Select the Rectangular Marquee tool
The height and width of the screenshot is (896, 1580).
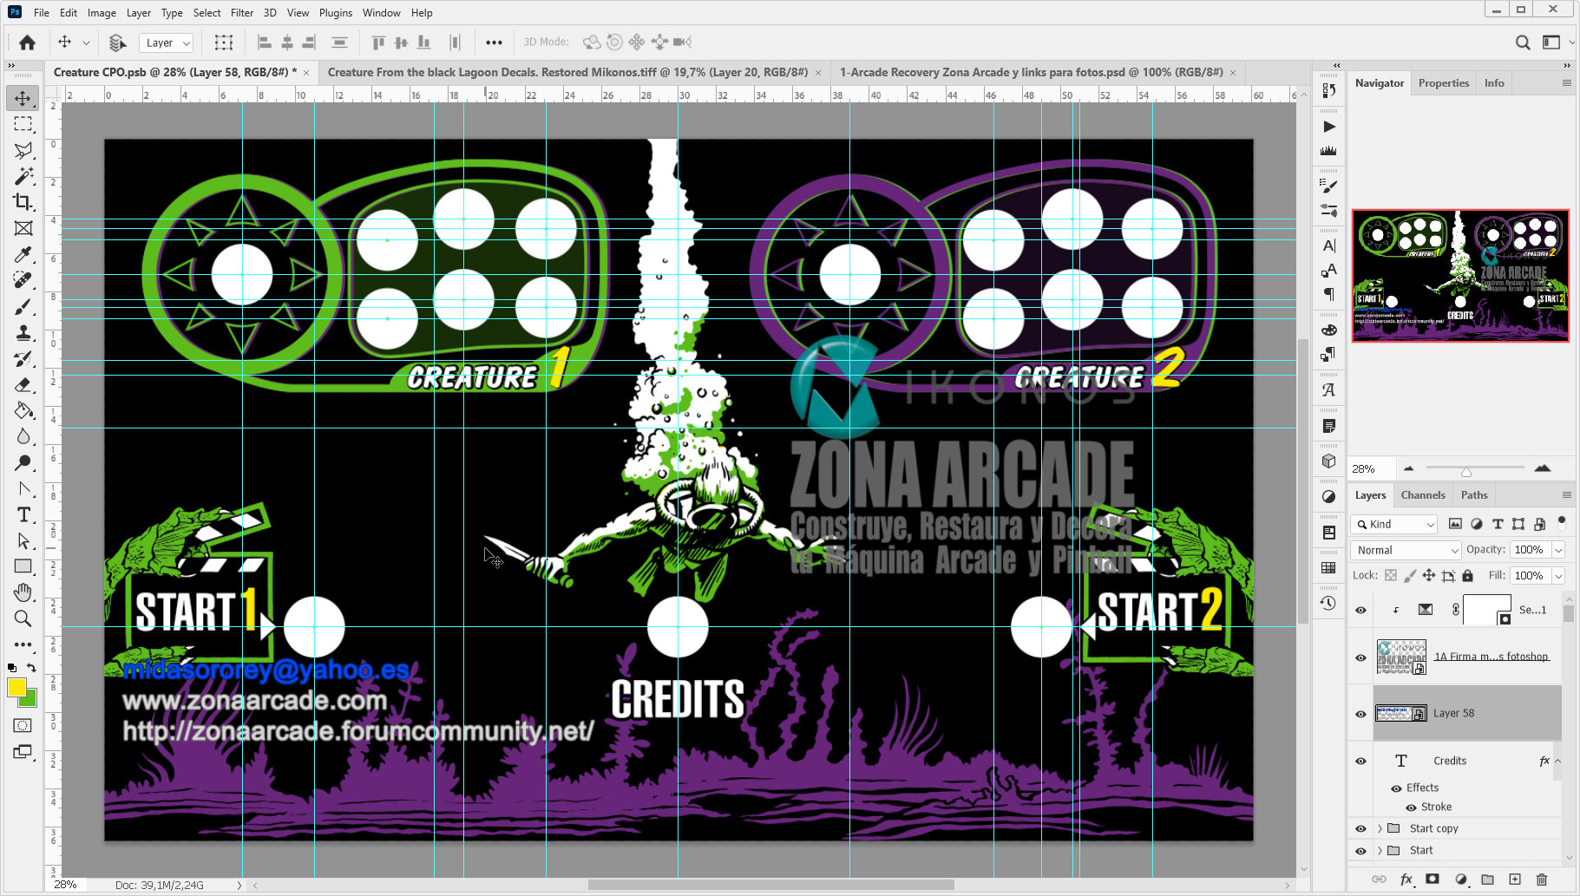(x=23, y=124)
